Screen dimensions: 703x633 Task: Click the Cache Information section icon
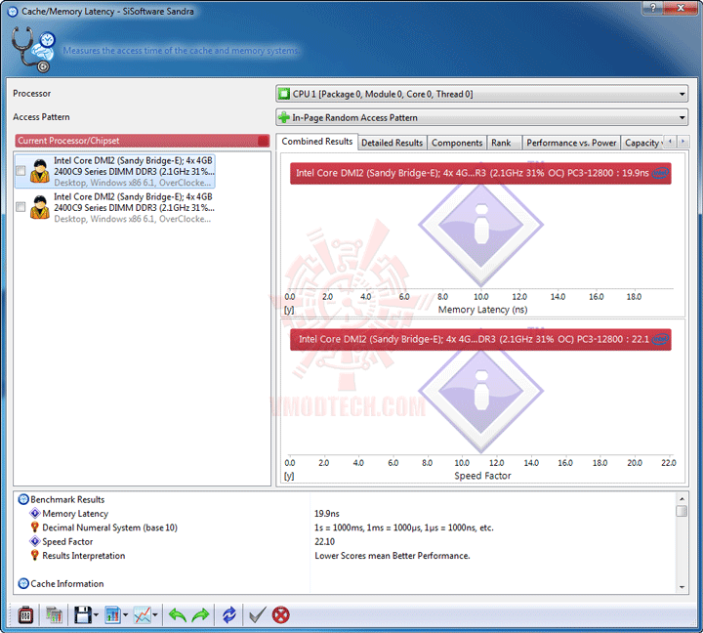23,583
